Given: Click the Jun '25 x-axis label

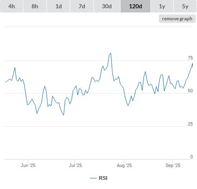Looking at the screenshot, I should pos(28,165).
